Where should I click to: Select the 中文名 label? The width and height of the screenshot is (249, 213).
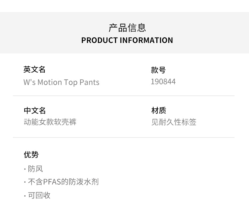(x=35, y=110)
